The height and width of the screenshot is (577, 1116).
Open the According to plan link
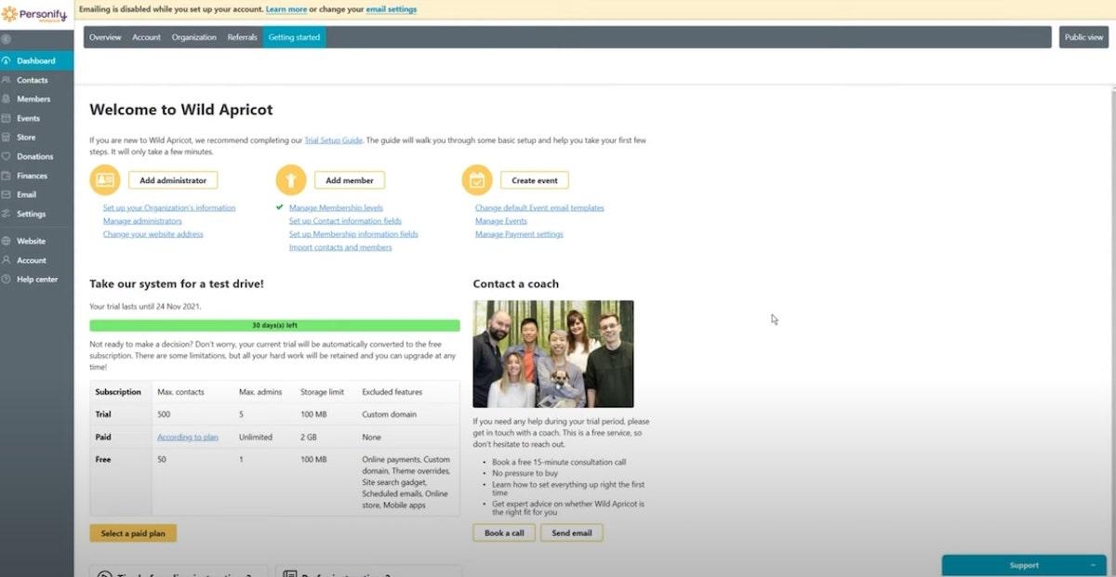(x=188, y=437)
